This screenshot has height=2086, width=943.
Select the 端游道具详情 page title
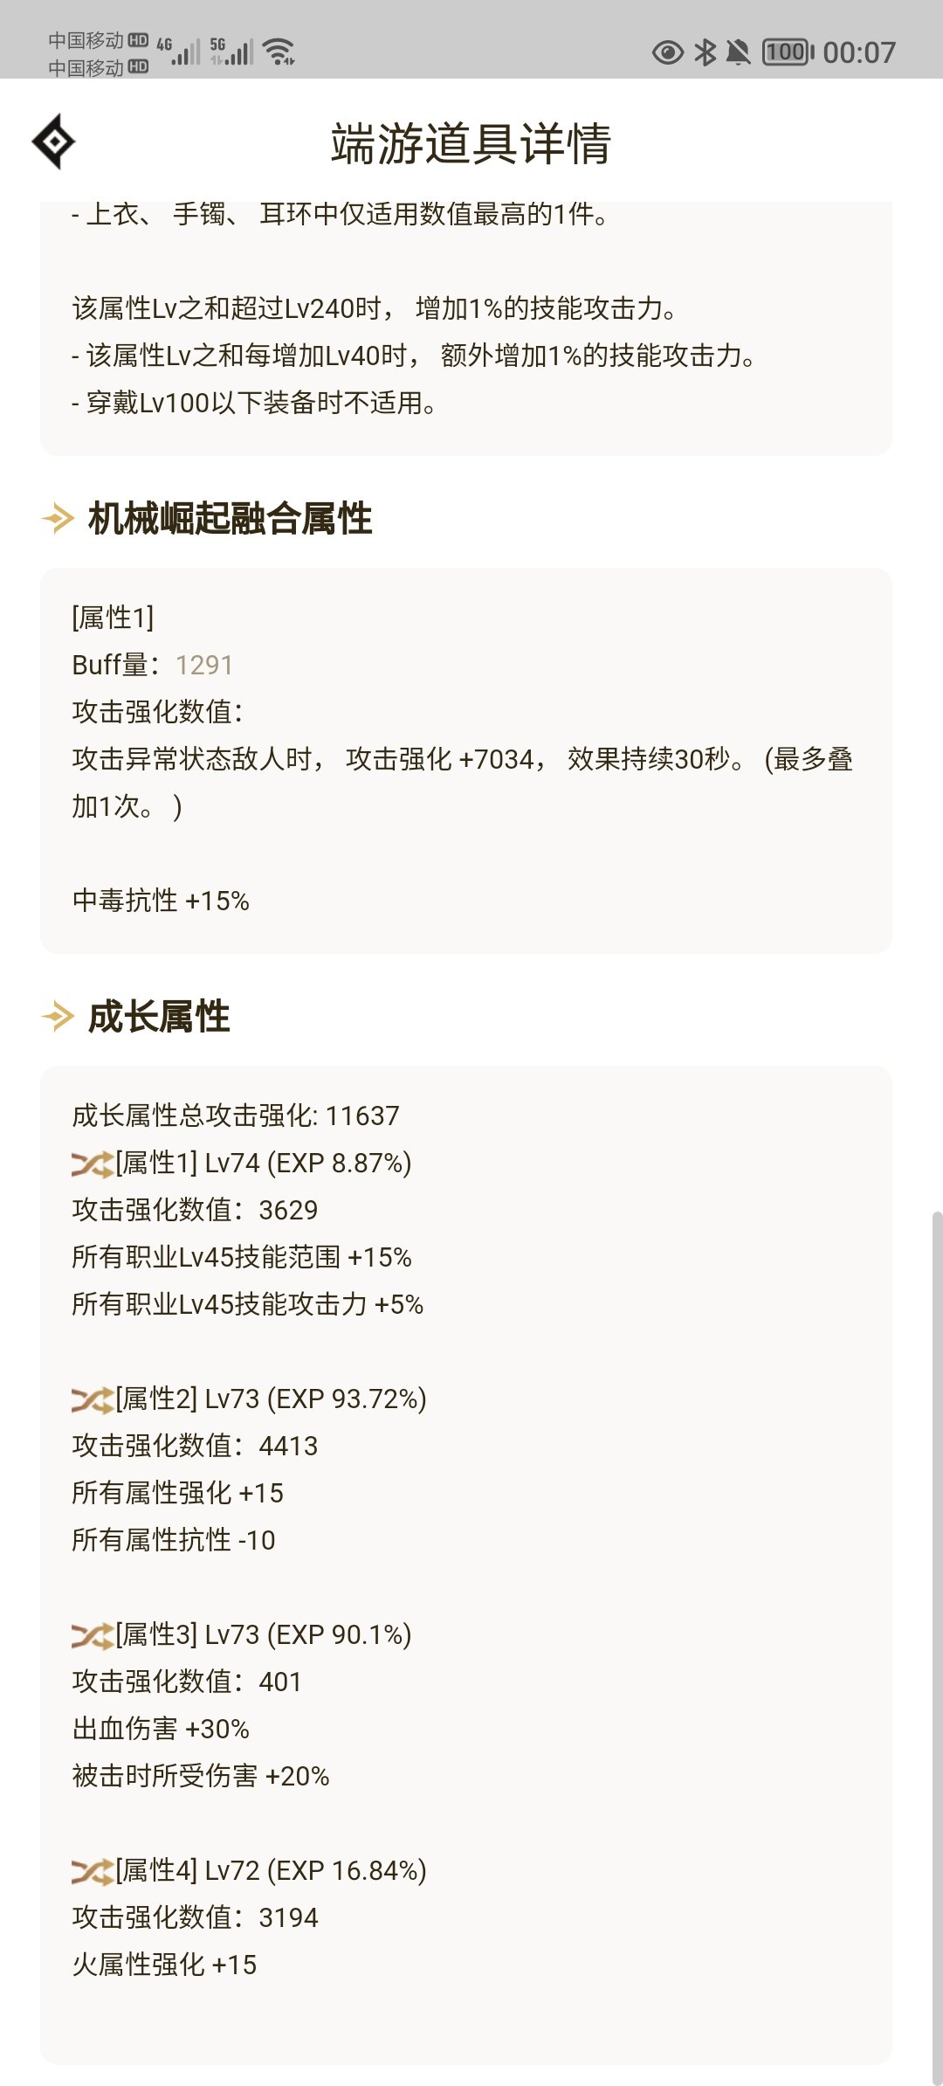pyautogui.click(x=471, y=143)
